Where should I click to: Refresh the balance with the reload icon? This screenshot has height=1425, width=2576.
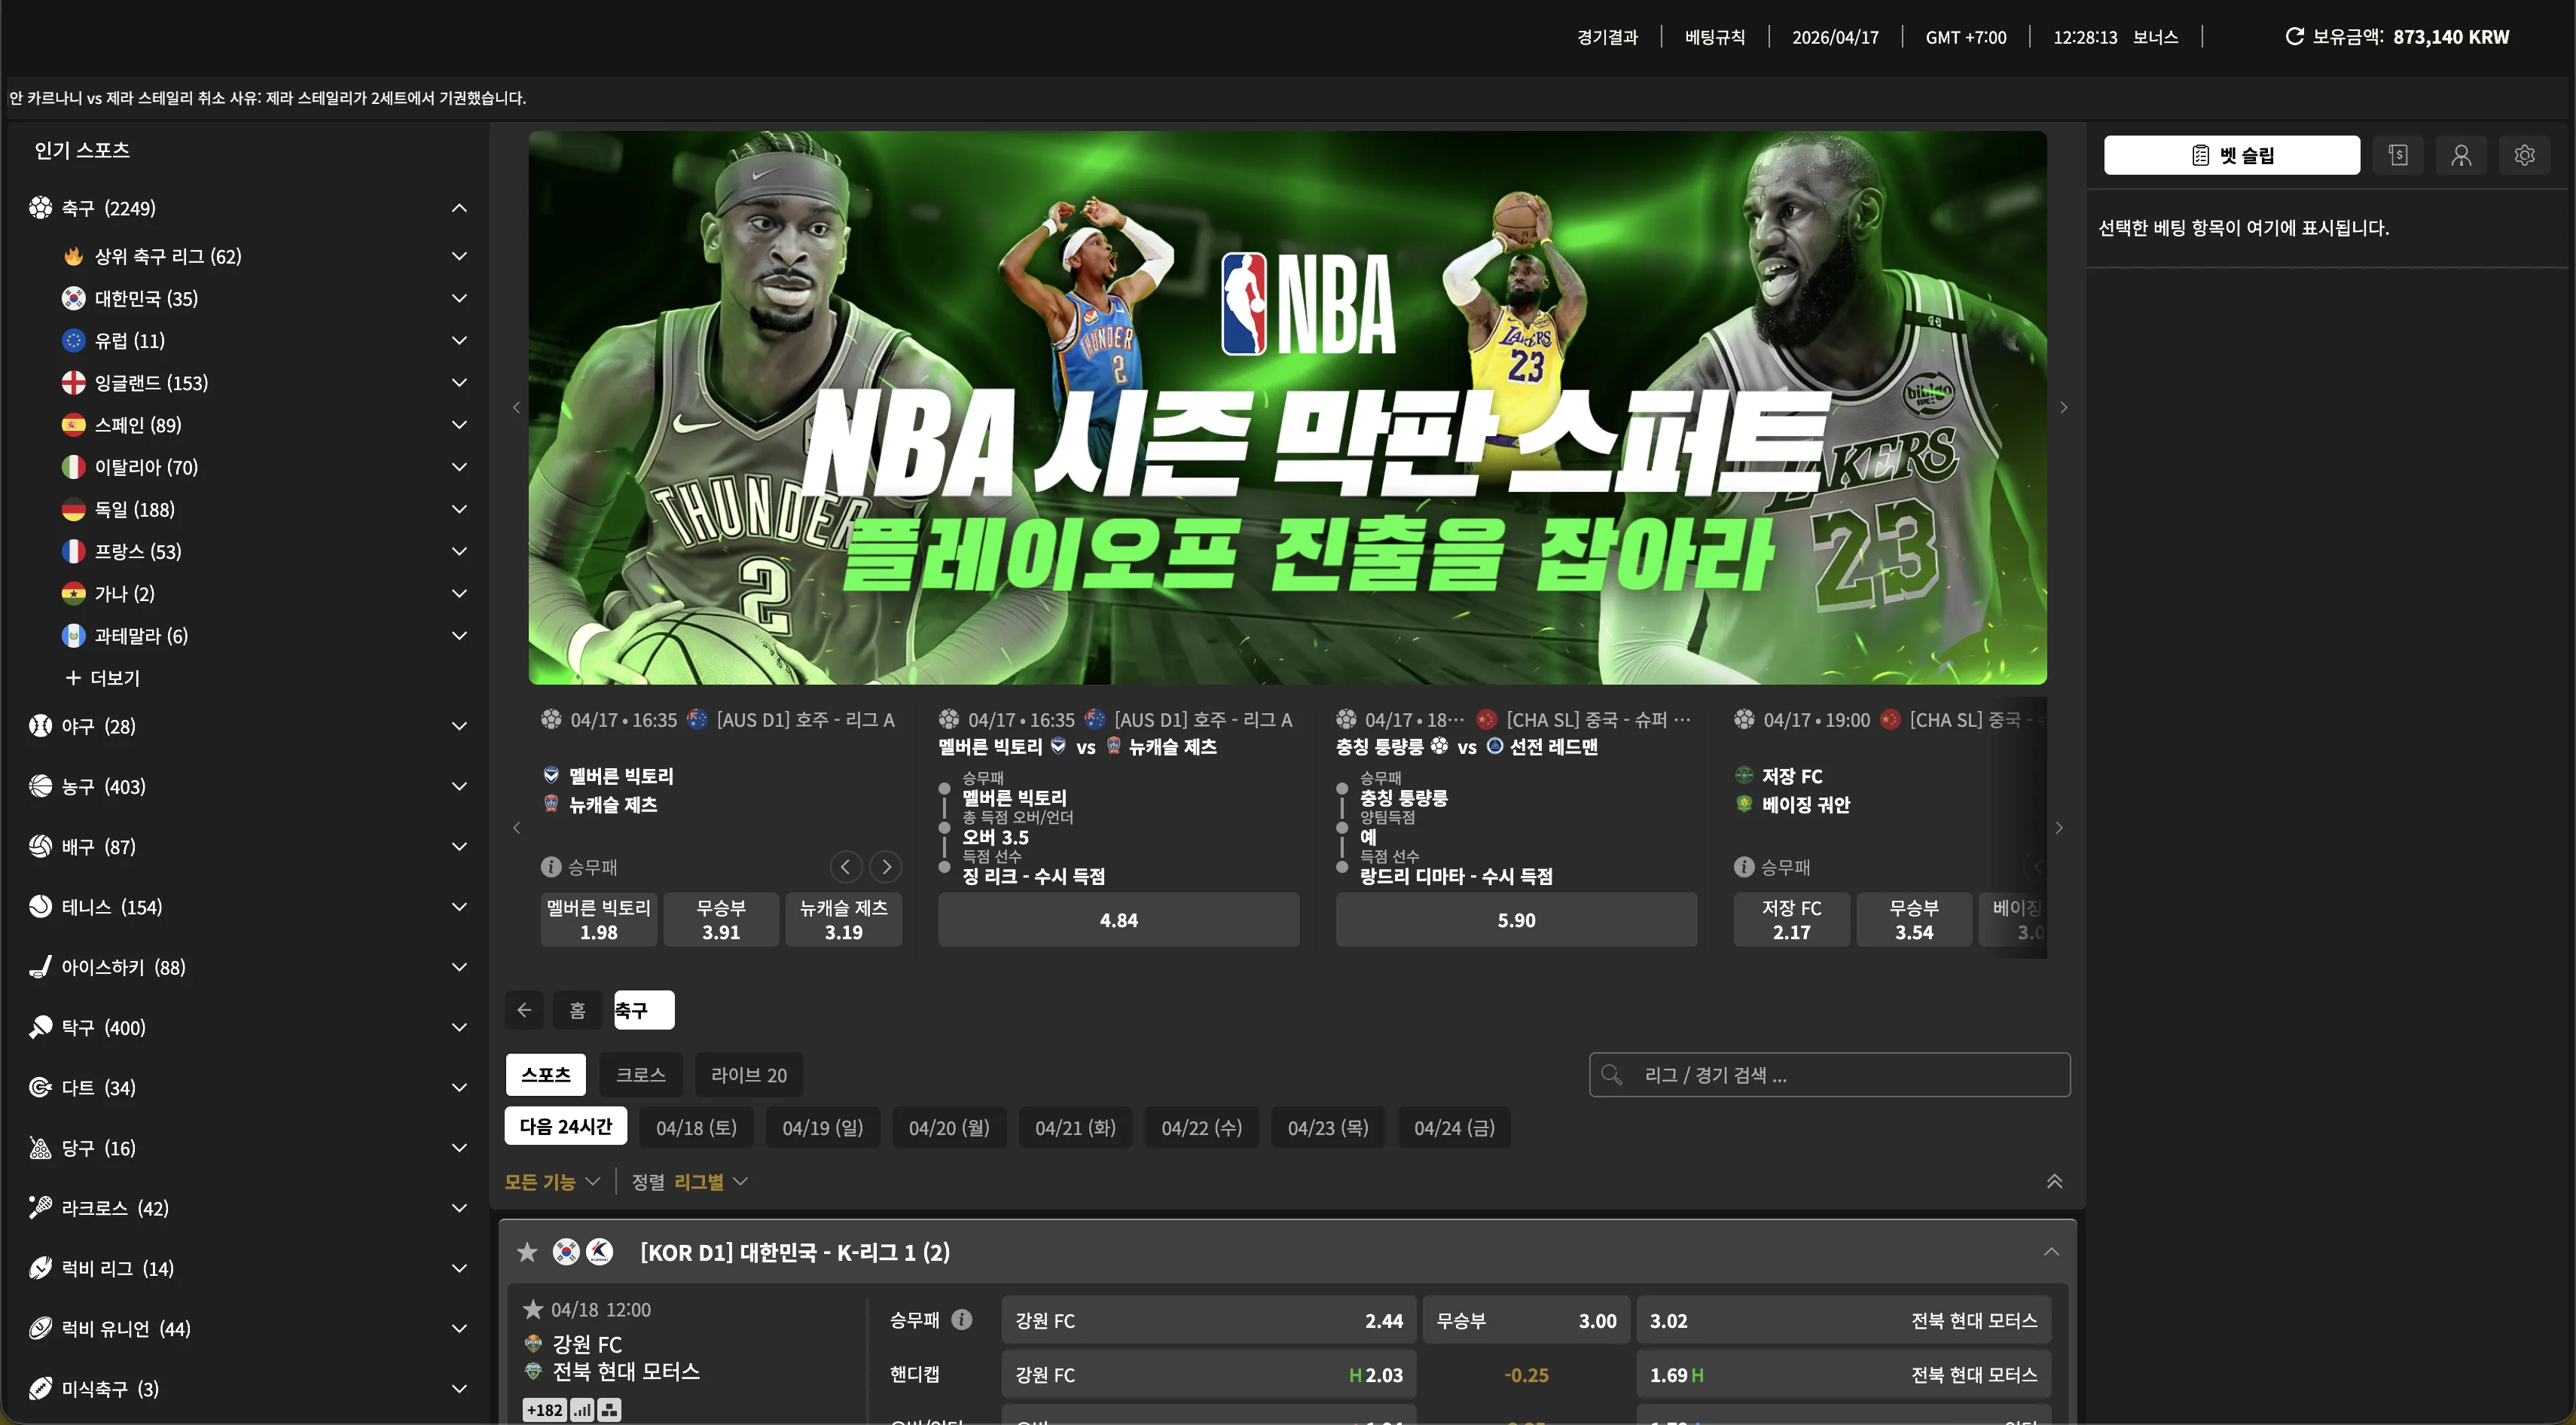tap(2294, 37)
